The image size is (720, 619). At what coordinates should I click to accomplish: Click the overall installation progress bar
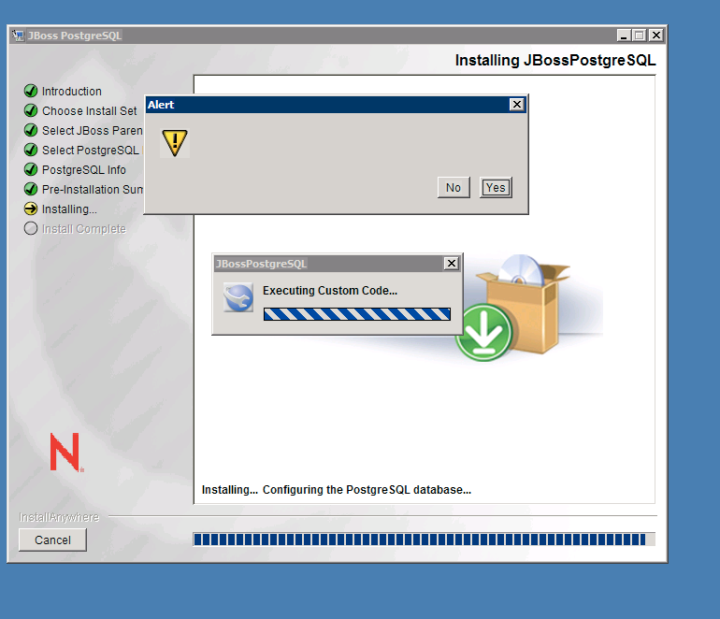[x=424, y=540]
